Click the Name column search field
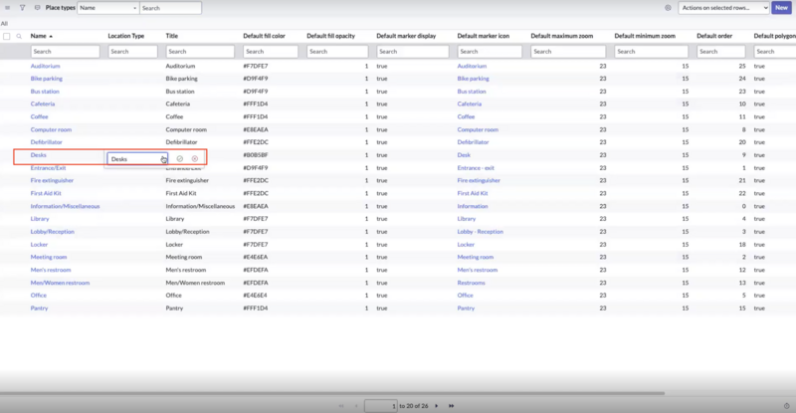Viewport: 796px width, 413px height. (65, 52)
